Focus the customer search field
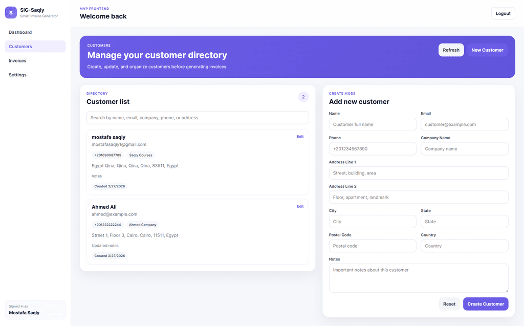Viewport: 524px width, 326px height. coord(198,118)
